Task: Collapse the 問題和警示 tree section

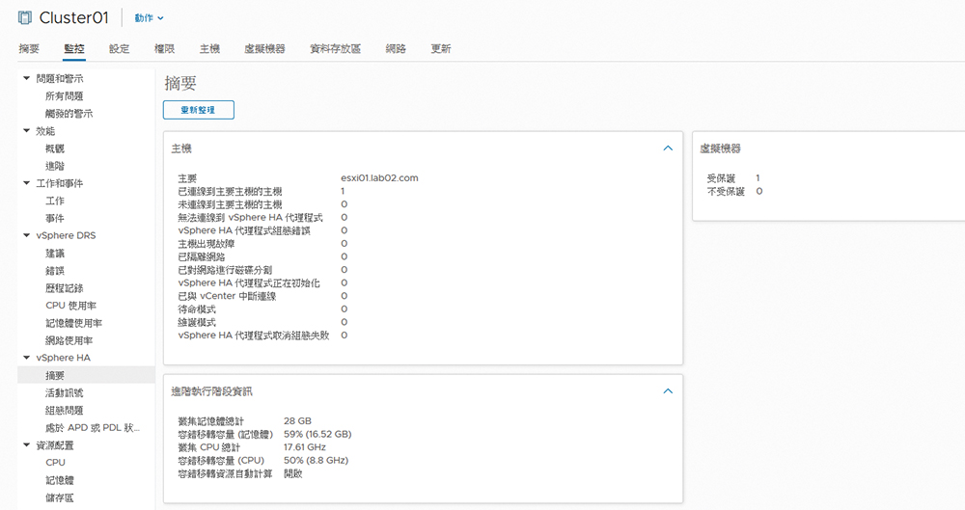Action: tap(26, 78)
